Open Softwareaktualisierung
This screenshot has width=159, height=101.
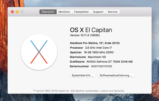click(116, 75)
